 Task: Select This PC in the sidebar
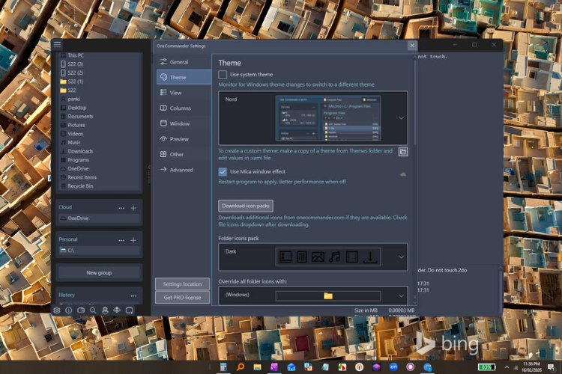(x=99, y=55)
